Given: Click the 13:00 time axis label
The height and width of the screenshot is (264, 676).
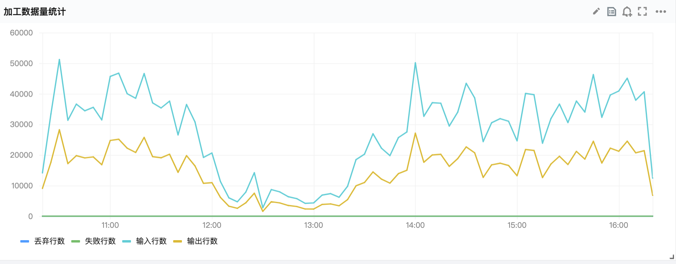Looking at the screenshot, I should (314, 225).
